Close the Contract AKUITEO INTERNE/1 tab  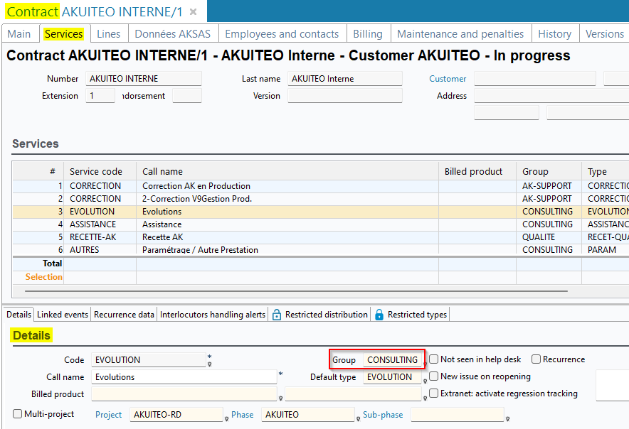pos(193,12)
